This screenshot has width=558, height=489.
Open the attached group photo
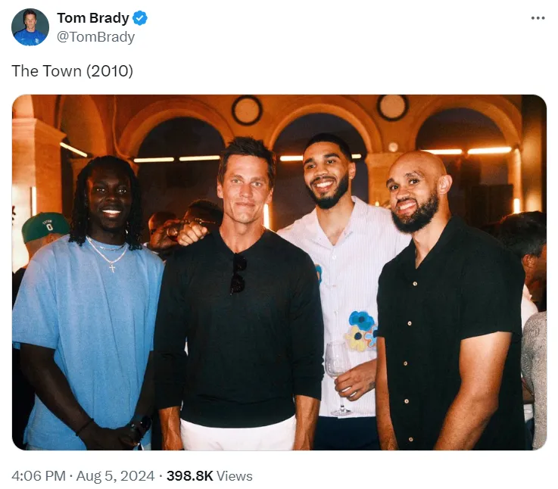pos(279,273)
